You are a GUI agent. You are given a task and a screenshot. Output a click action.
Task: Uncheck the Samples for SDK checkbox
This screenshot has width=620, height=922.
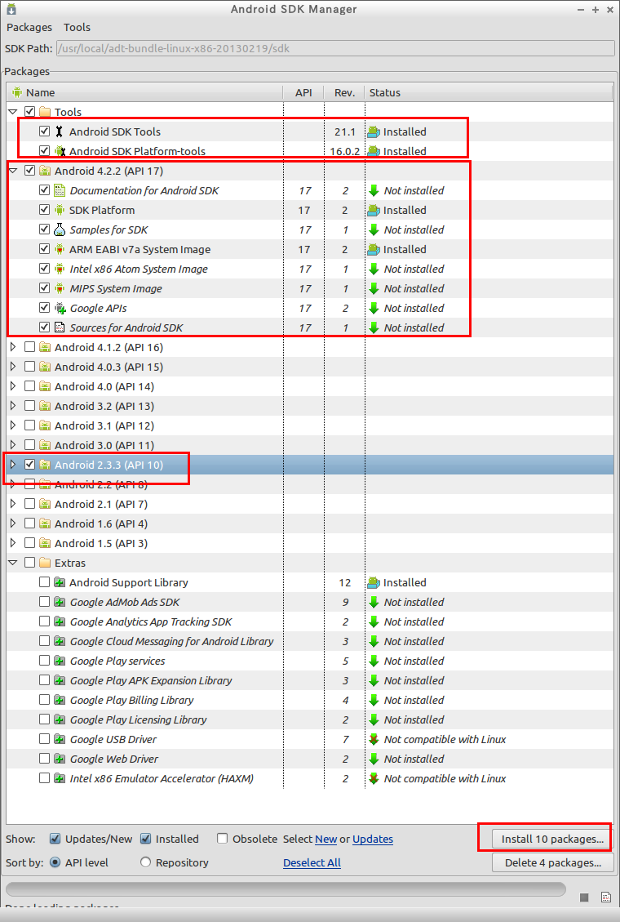click(45, 229)
